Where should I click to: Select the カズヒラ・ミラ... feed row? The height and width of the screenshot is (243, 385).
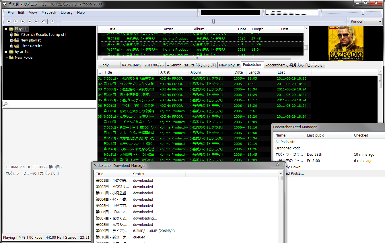click(x=329, y=155)
